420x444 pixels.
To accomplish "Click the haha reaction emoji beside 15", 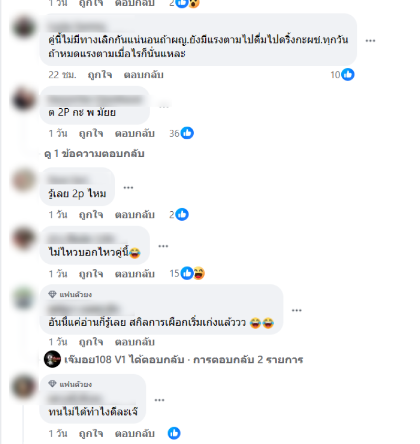I will (198, 273).
